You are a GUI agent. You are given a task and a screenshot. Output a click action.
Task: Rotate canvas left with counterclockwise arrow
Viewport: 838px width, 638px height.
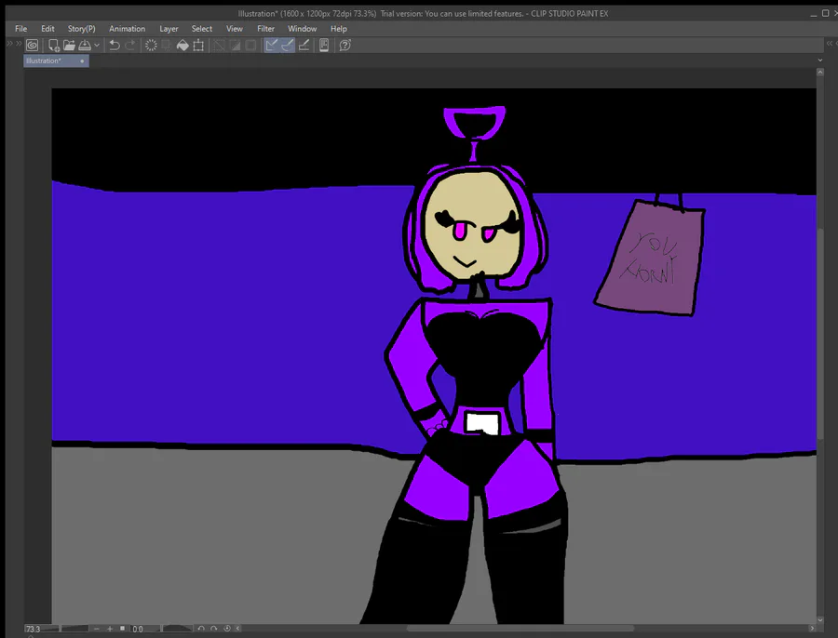pos(201,629)
